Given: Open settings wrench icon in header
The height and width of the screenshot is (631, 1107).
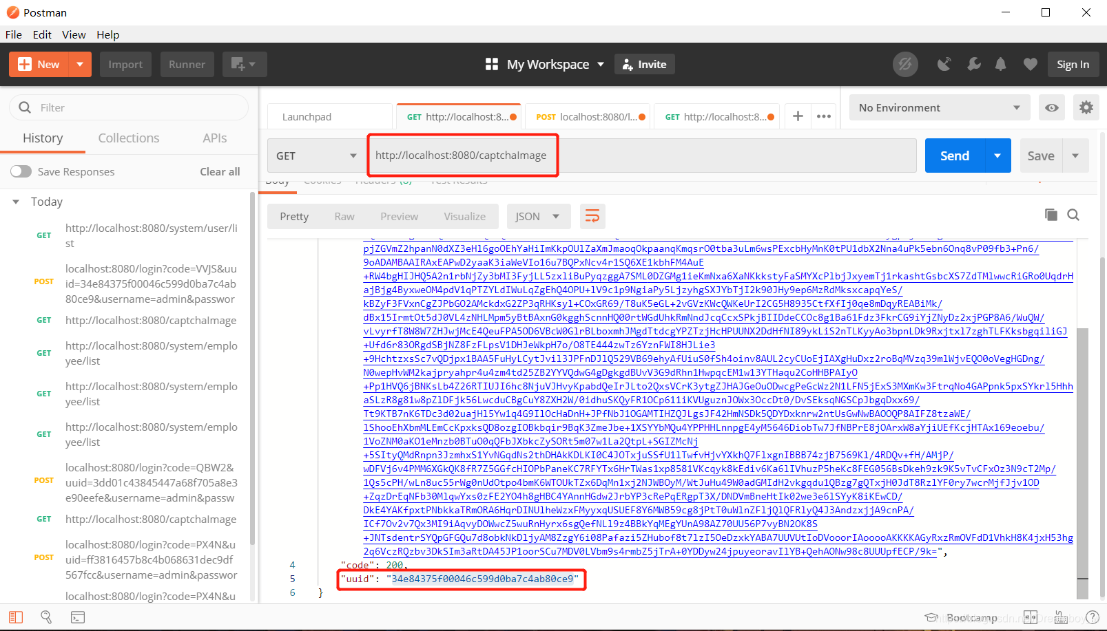Looking at the screenshot, I should (x=973, y=65).
